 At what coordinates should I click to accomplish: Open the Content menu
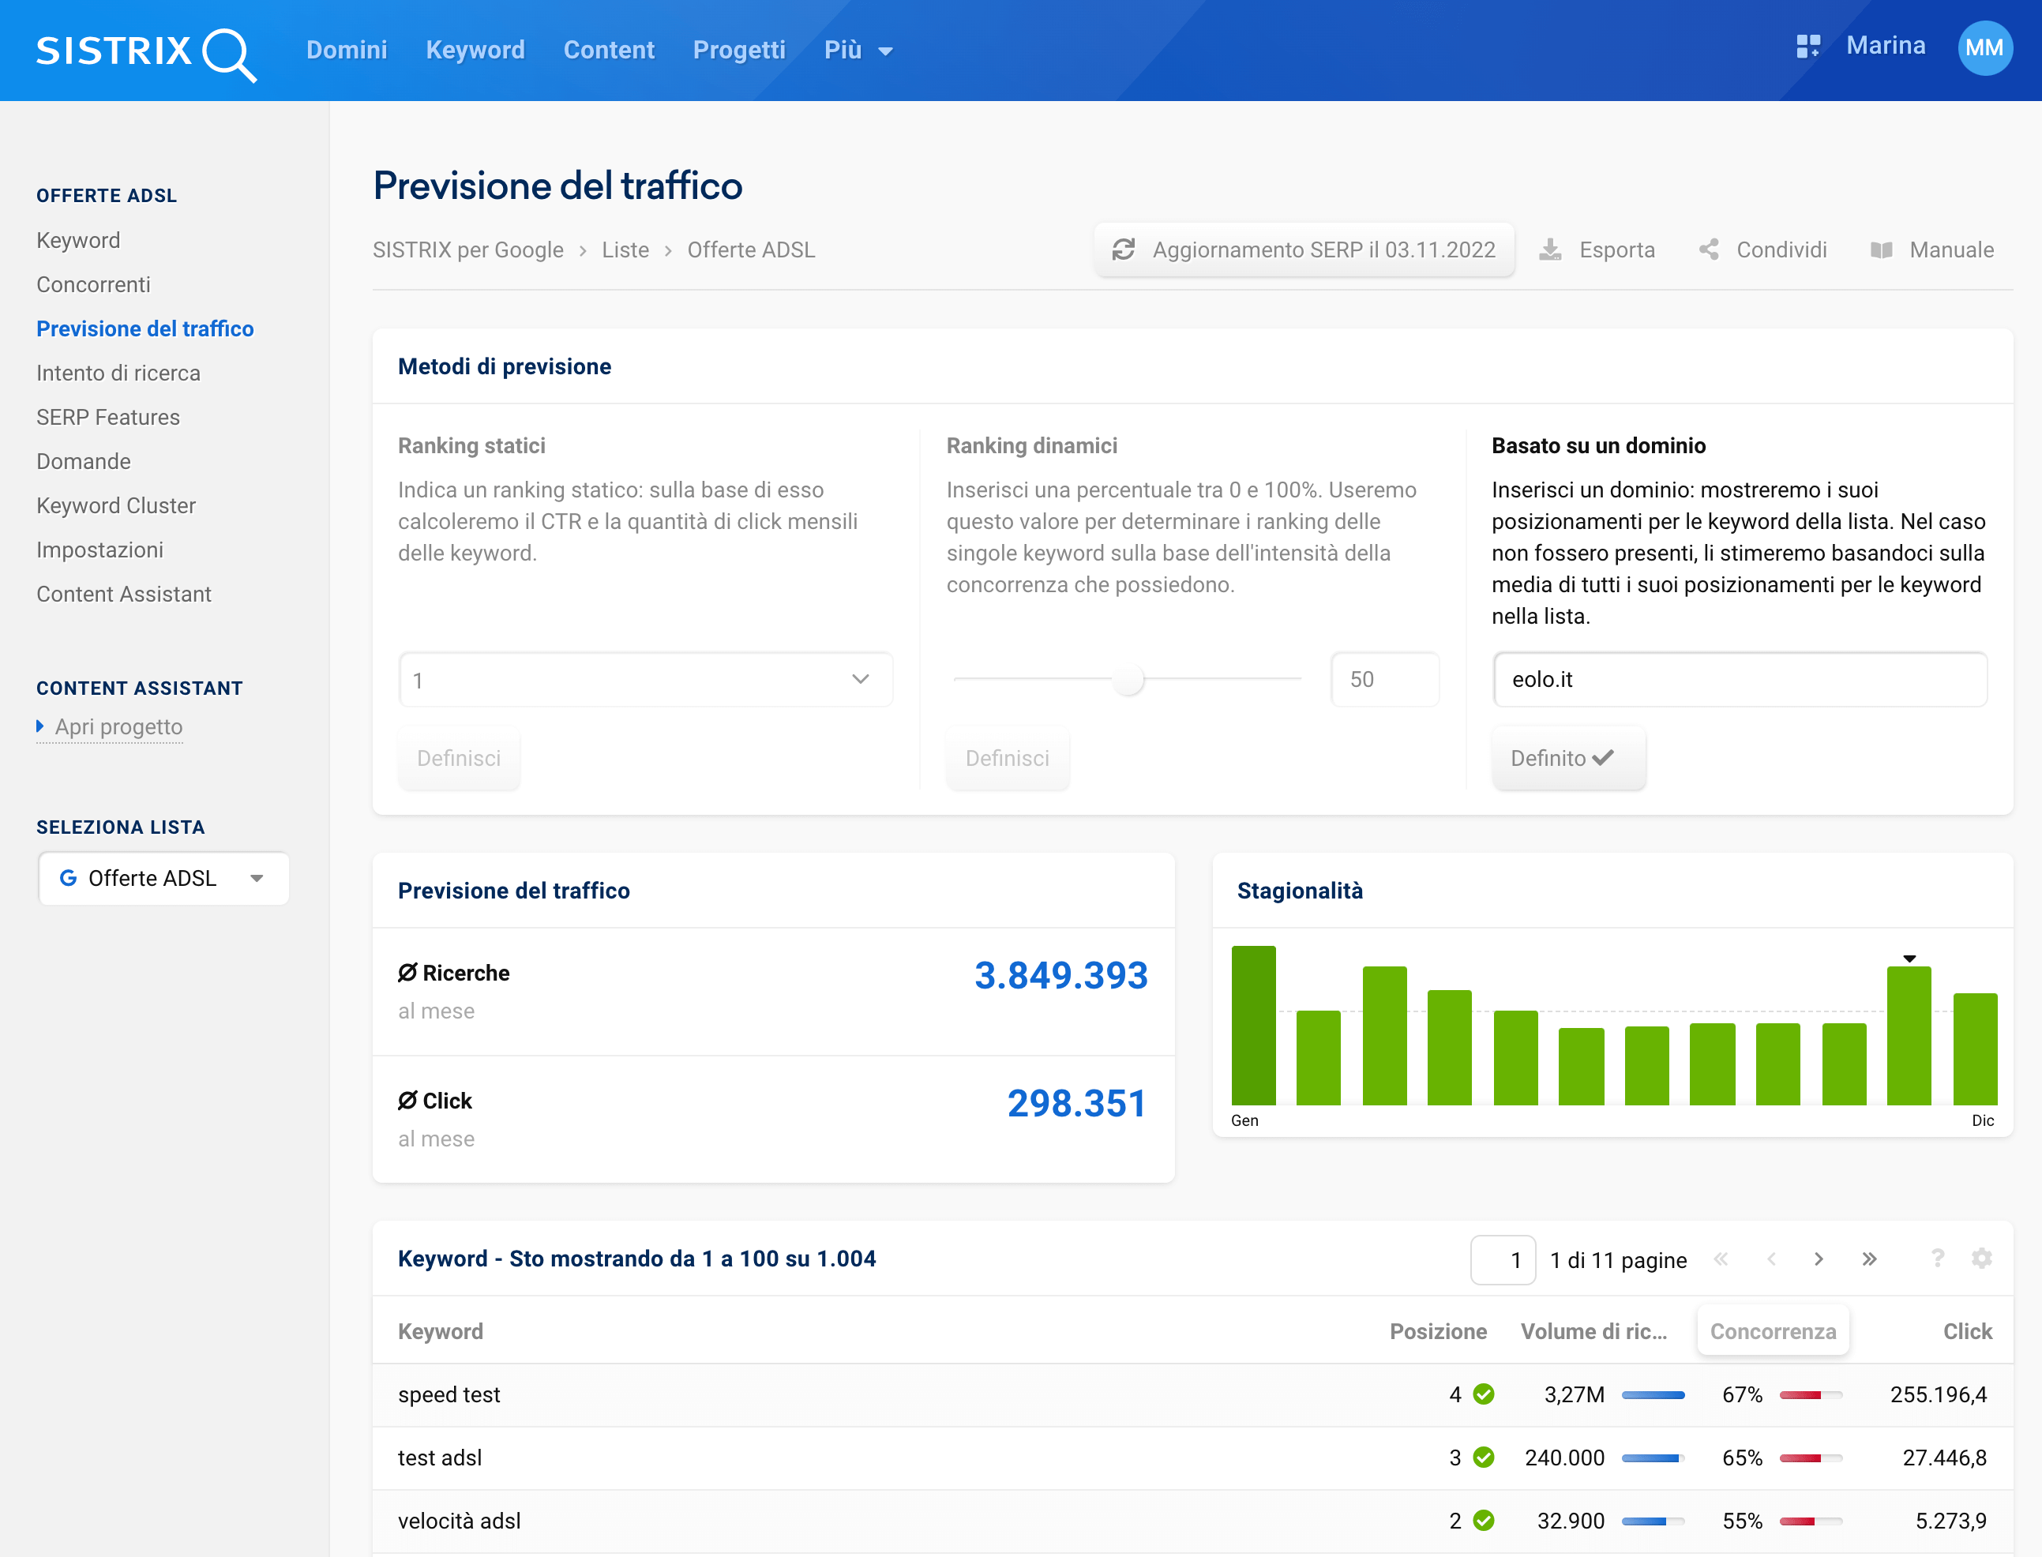609,50
